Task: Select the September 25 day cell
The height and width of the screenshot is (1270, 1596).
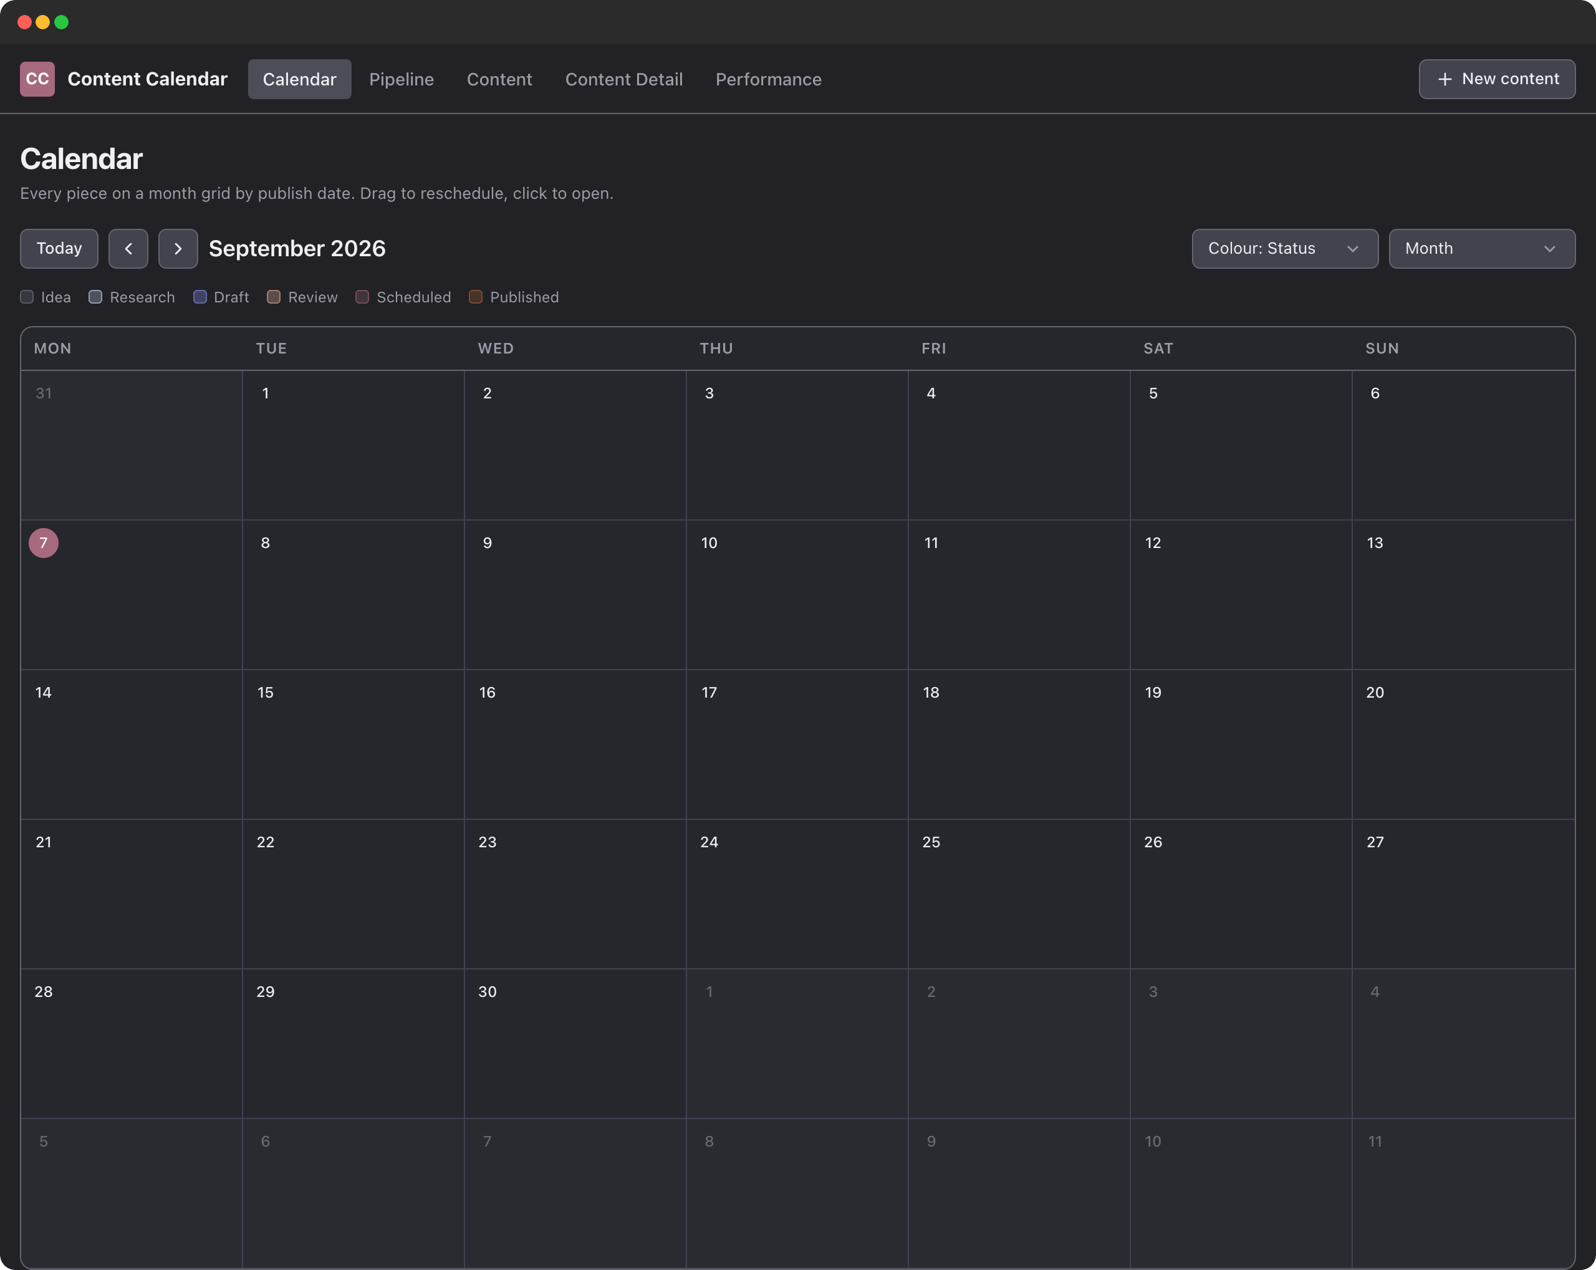Action: (1019, 894)
